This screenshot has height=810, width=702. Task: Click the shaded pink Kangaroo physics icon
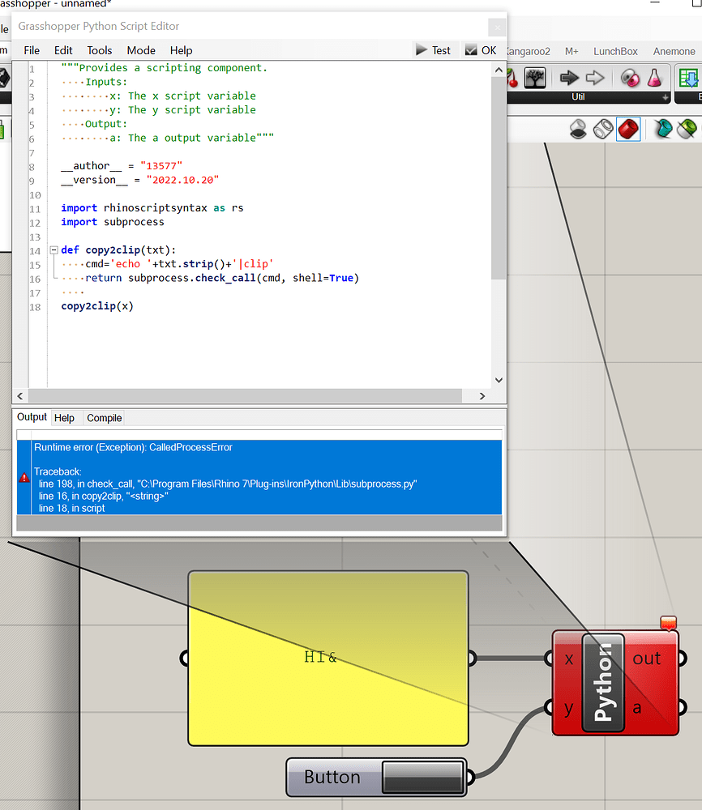pos(631,78)
